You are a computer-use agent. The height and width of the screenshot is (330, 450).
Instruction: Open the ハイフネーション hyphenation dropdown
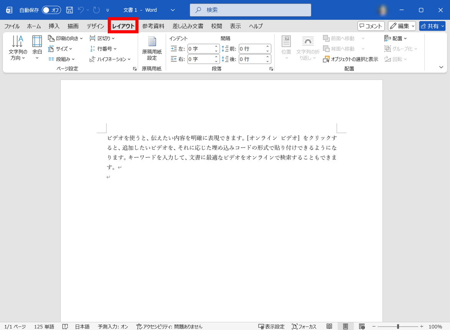tap(110, 59)
